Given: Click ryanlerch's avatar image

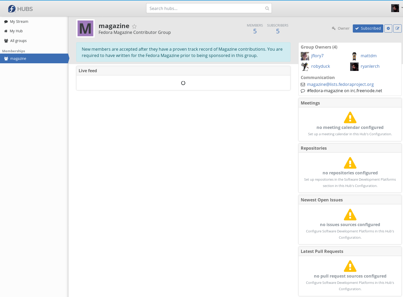Looking at the screenshot, I should pyautogui.click(x=354, y=67).
